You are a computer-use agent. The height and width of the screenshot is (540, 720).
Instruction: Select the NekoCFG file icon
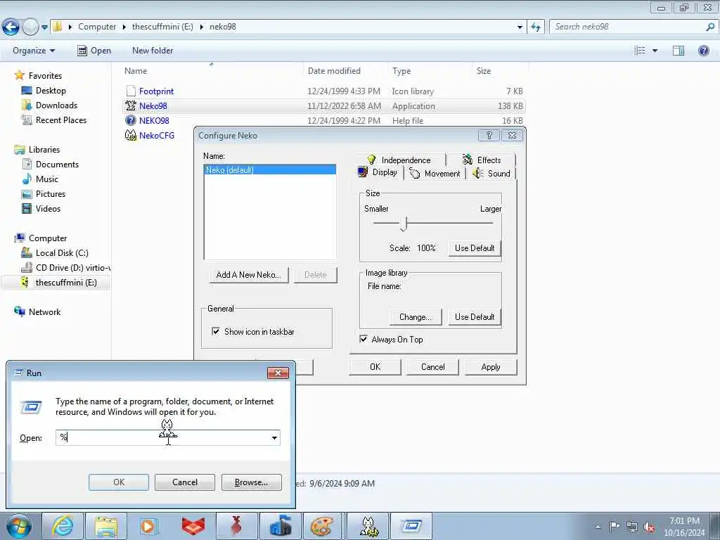point(131,135)
